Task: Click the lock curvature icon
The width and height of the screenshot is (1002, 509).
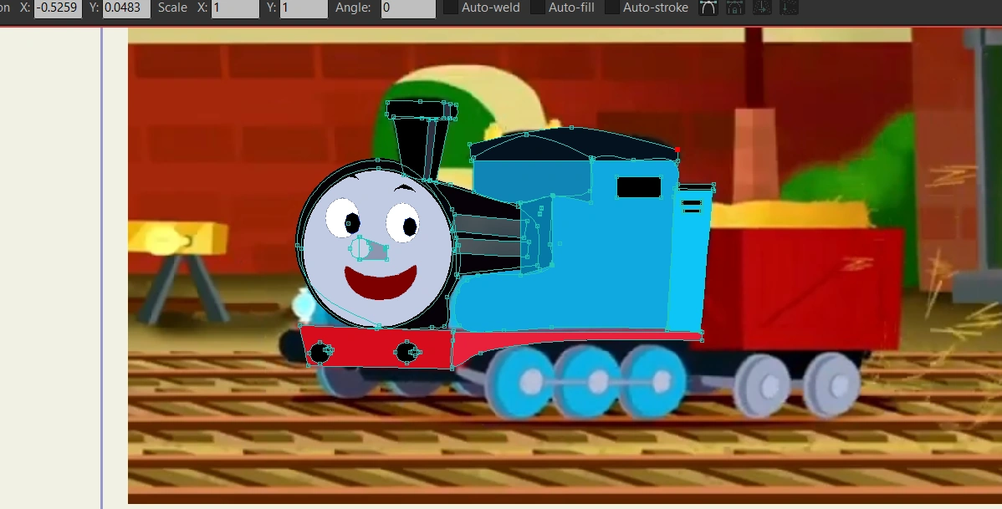Action: [734, 8]
